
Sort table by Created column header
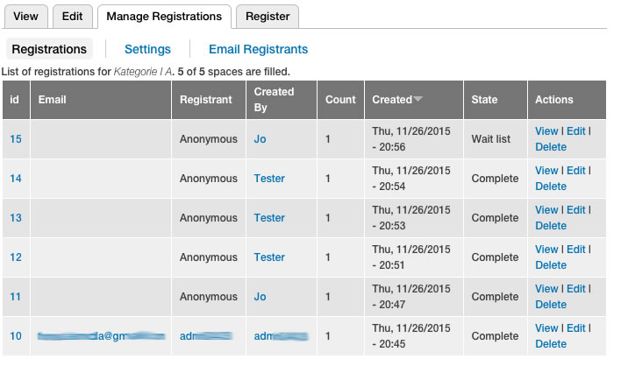coord(392,100)
